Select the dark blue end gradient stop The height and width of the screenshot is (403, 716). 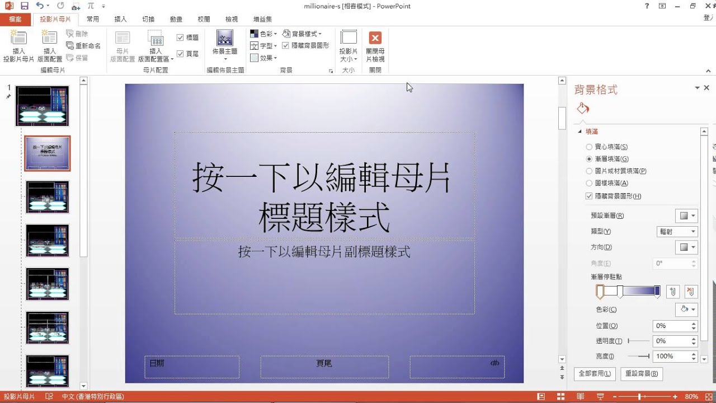coord(657,292)
